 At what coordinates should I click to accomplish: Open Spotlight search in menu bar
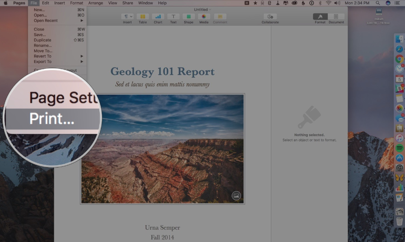pyautogui.click(x=377, y=3)
